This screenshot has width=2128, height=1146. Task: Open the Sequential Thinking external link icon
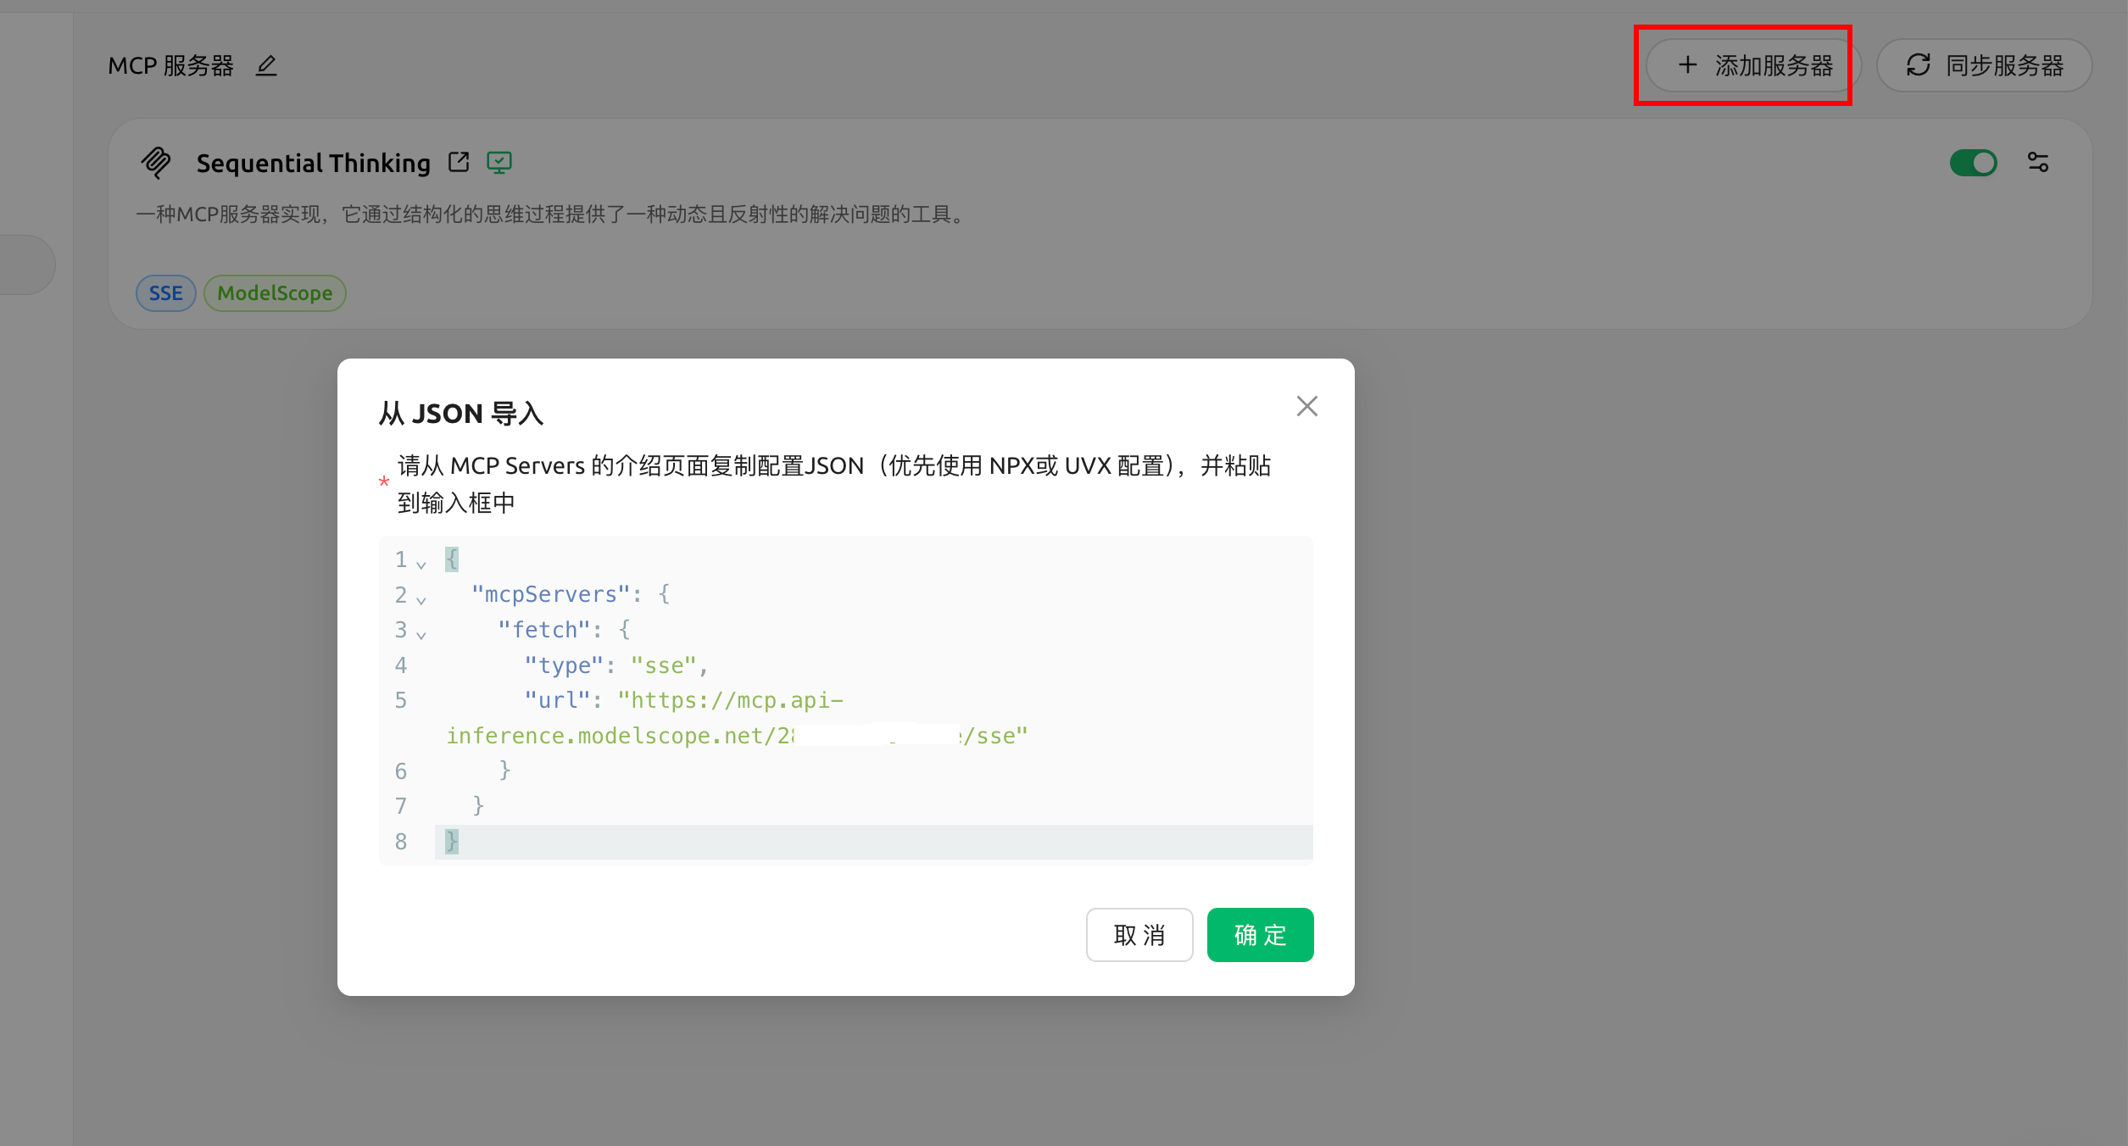tap(459, 162)
